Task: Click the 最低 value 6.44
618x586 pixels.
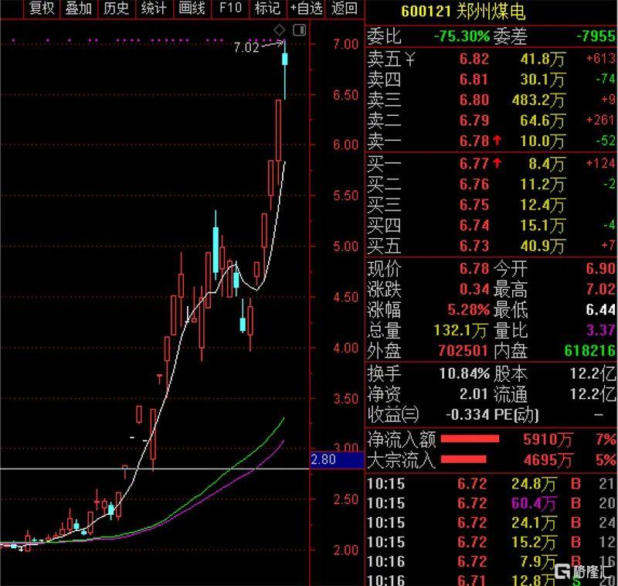Action: click(600, 310)
